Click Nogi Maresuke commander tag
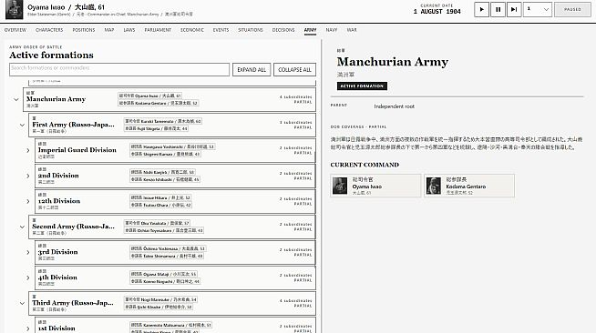Viewport: 596px width, 333px height. [160, 299]
